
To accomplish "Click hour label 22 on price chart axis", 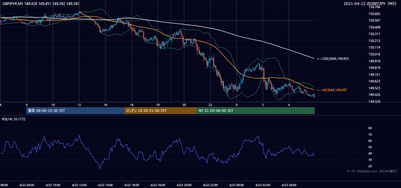I will coord(210,105).
